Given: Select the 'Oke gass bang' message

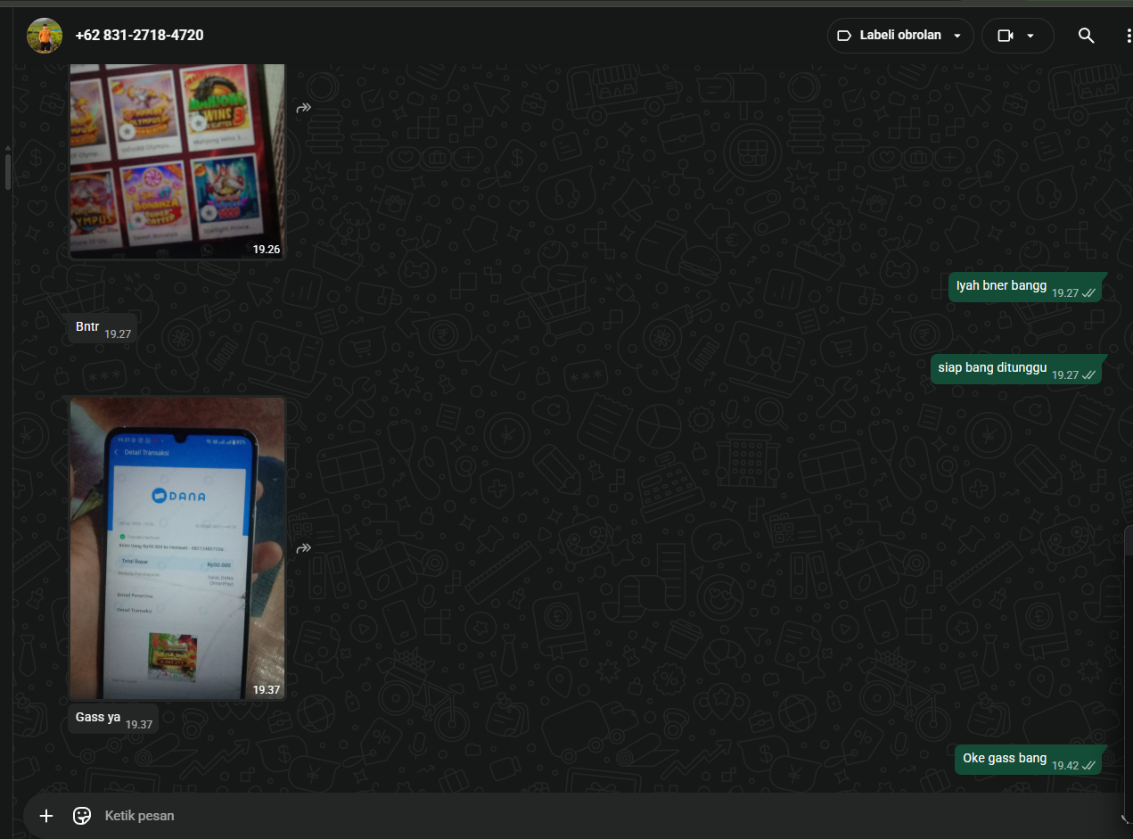Looking at the screenshot, I should click(1029, 760).
